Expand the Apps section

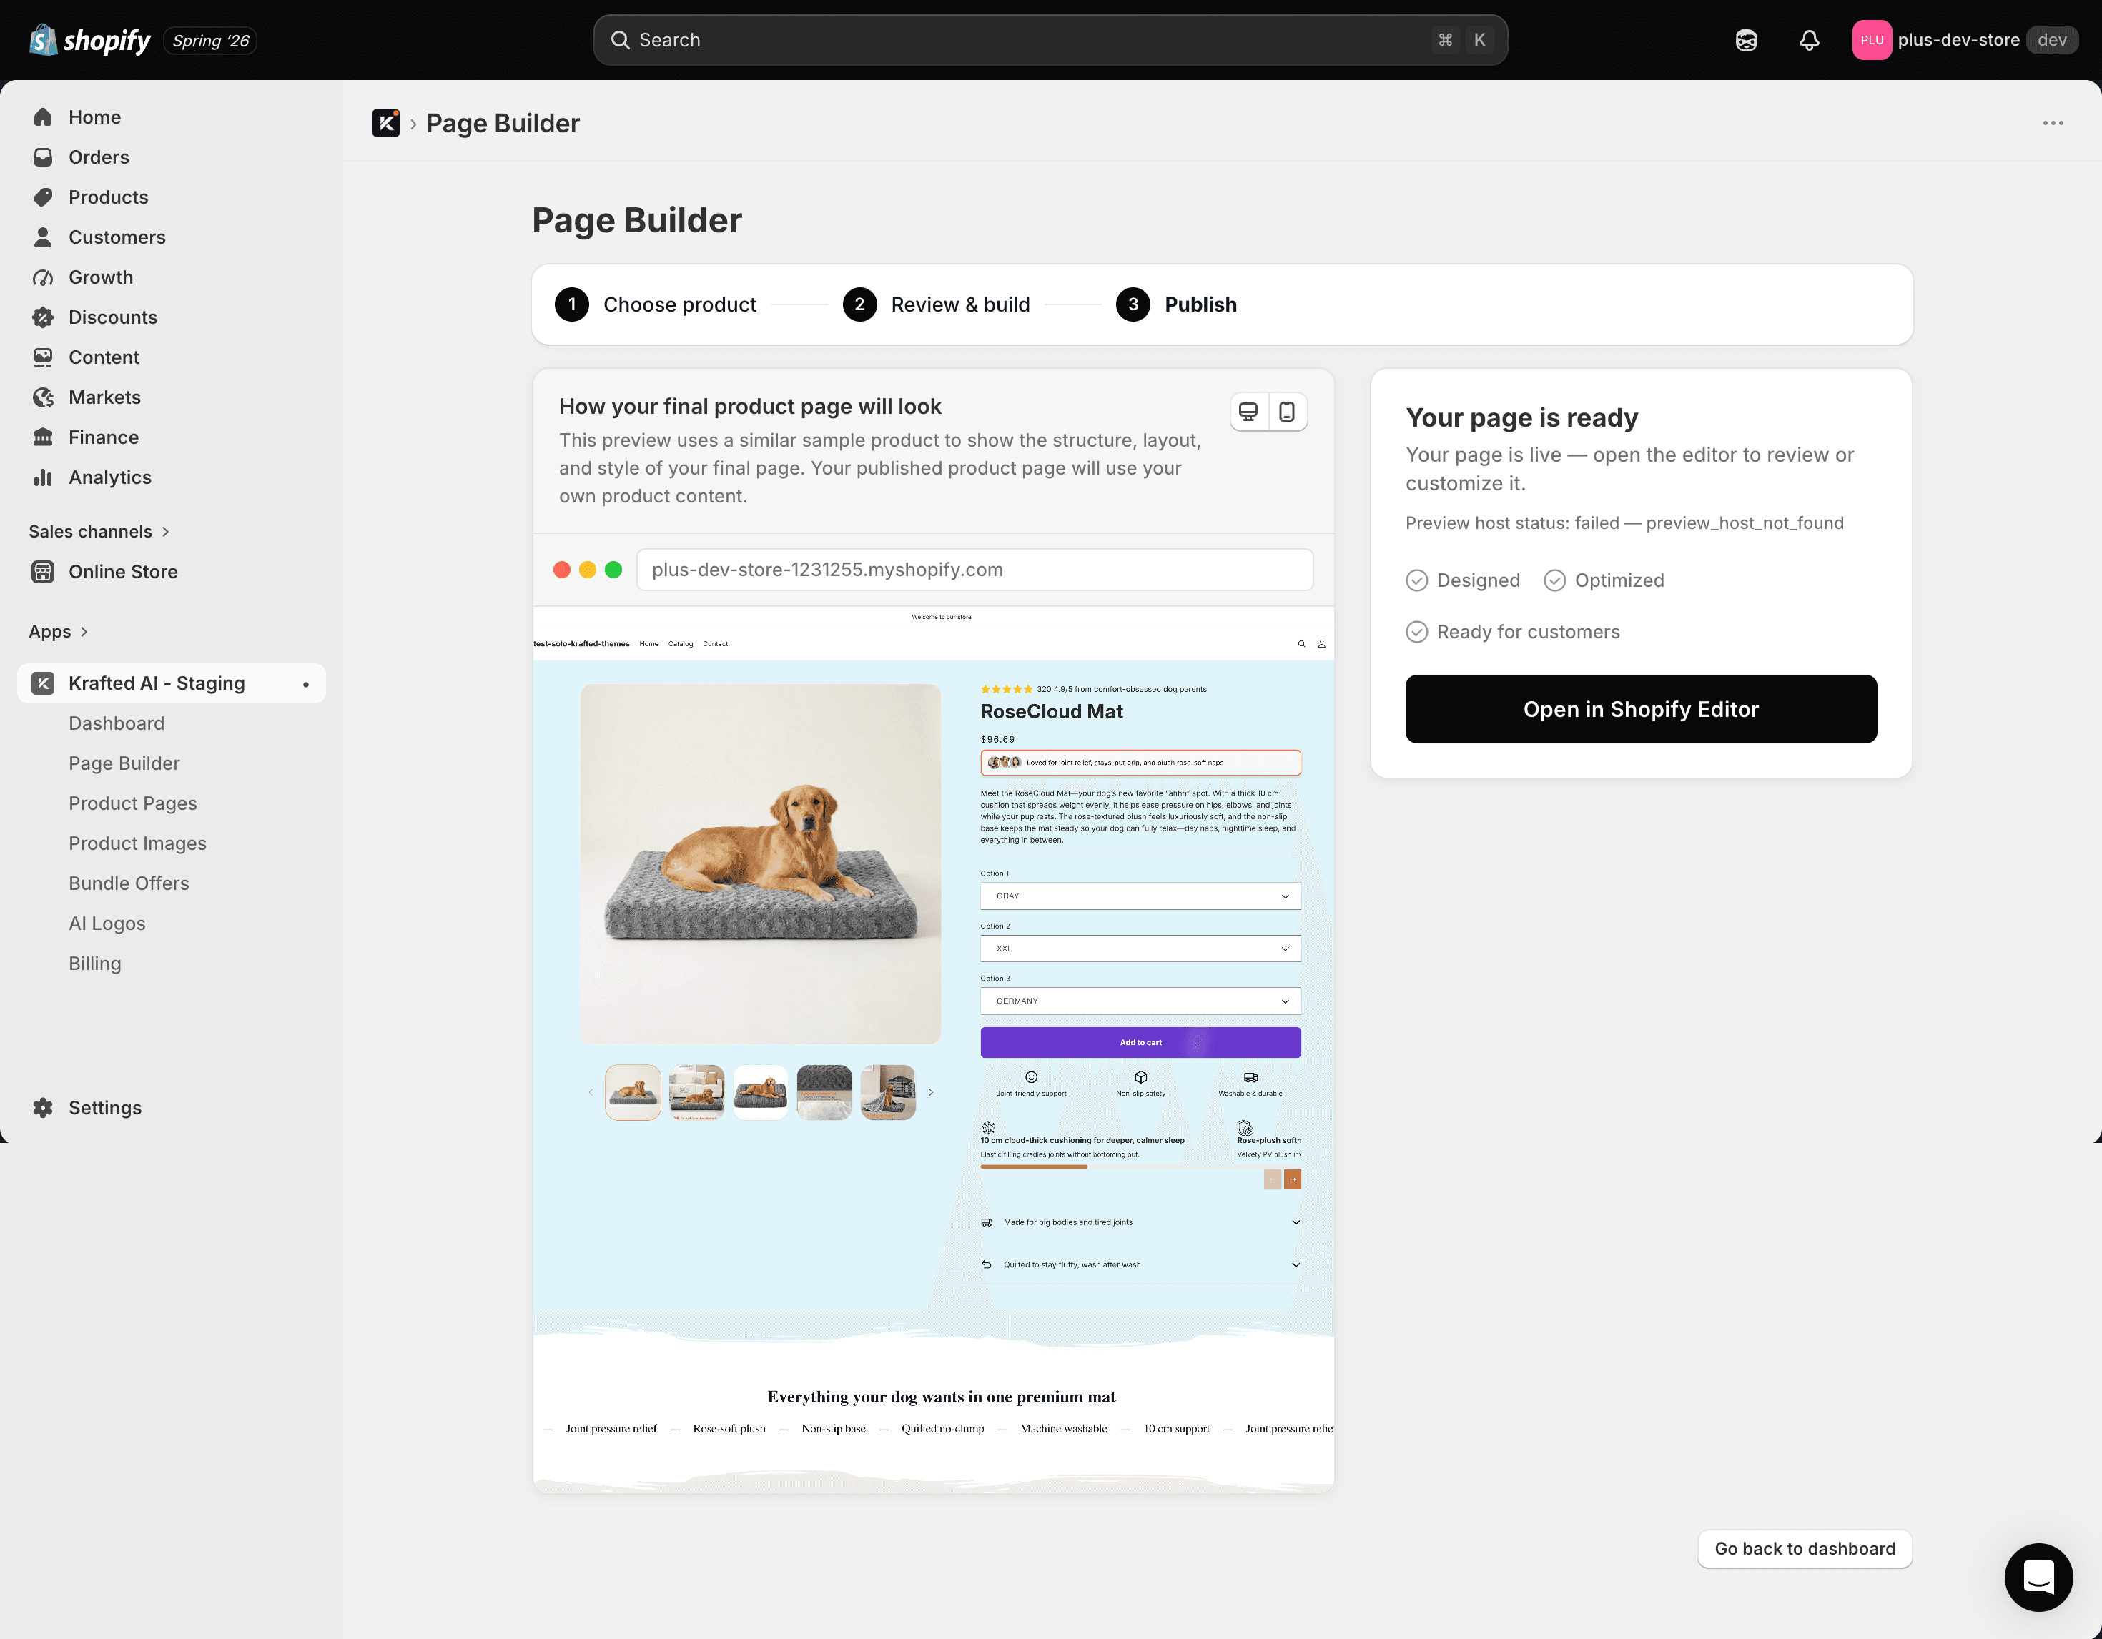(59, 631)
